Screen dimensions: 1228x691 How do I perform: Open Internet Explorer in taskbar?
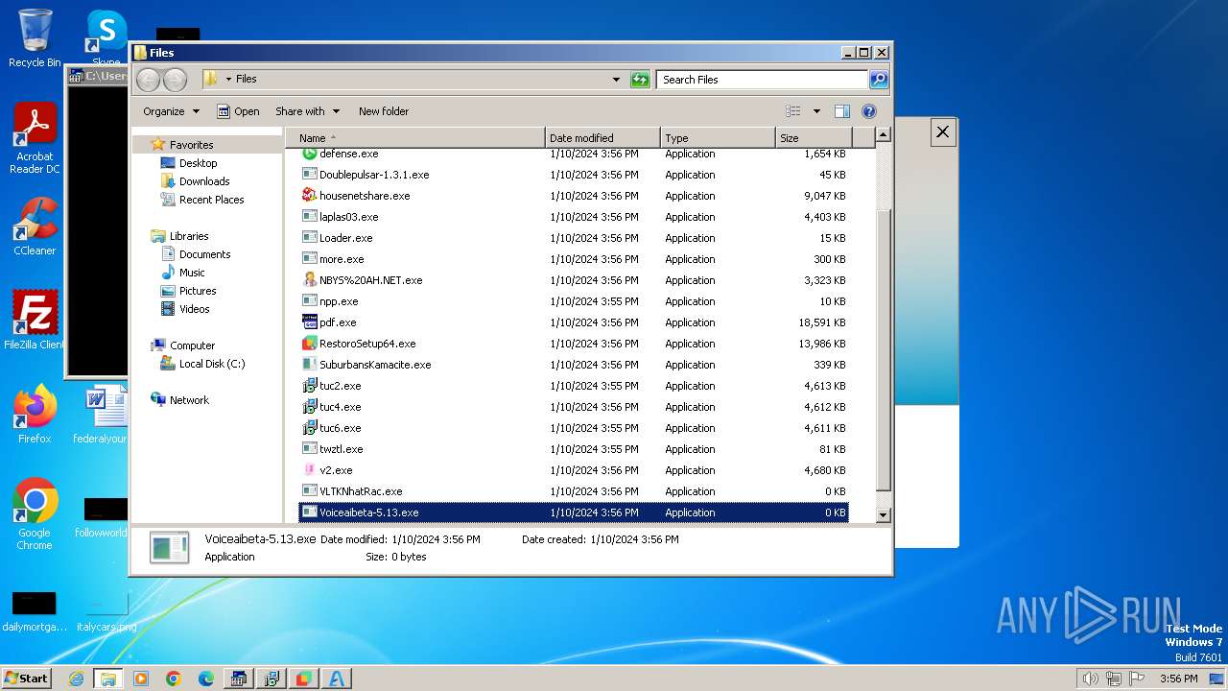click(76, 679)
